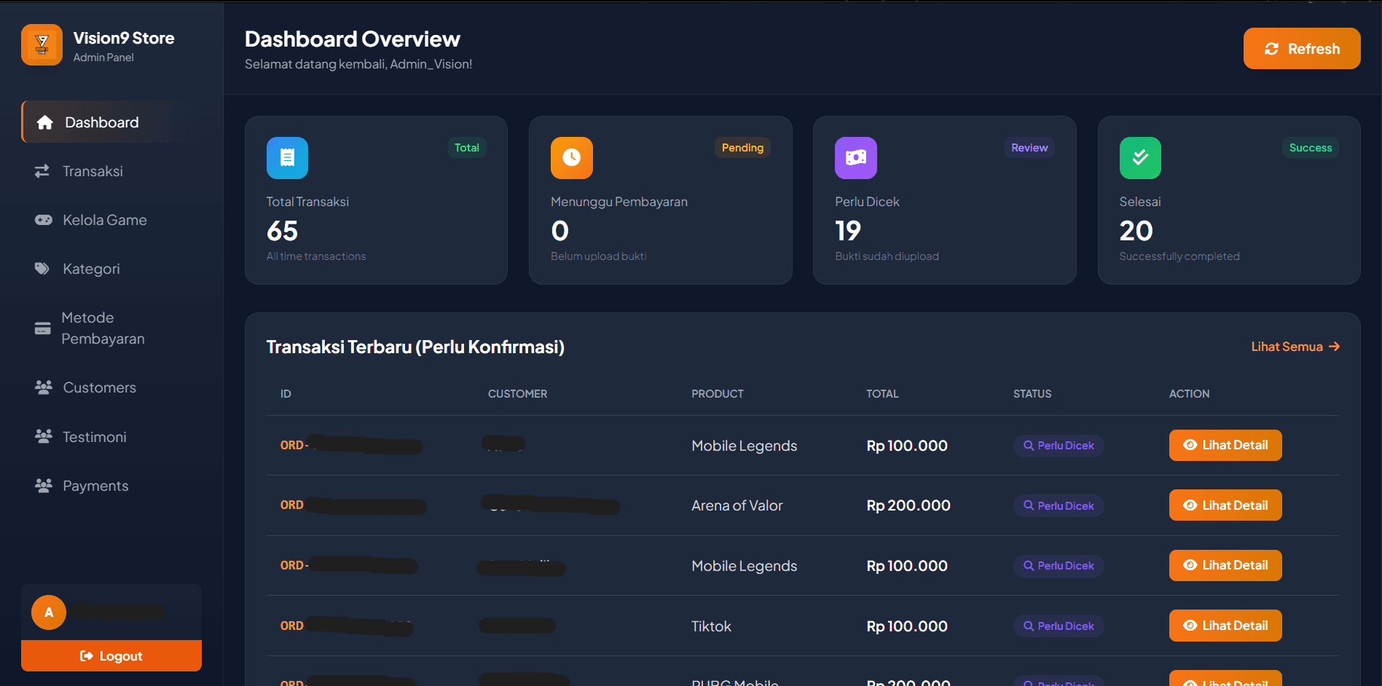The image size is (1382, 686).
Task: Click the purple money icon on Perlu Dicek card
Action: (x=856, y=158)
